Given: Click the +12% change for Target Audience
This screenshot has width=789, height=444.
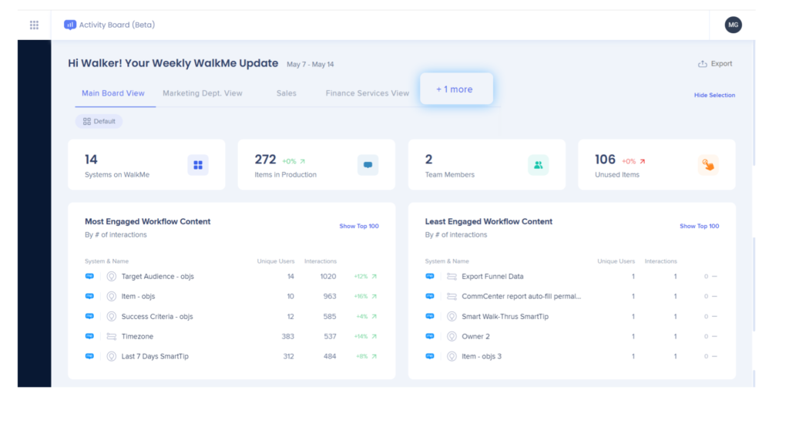Looking at the screenshot, I should pyautogui.click(x=361, y=277).
